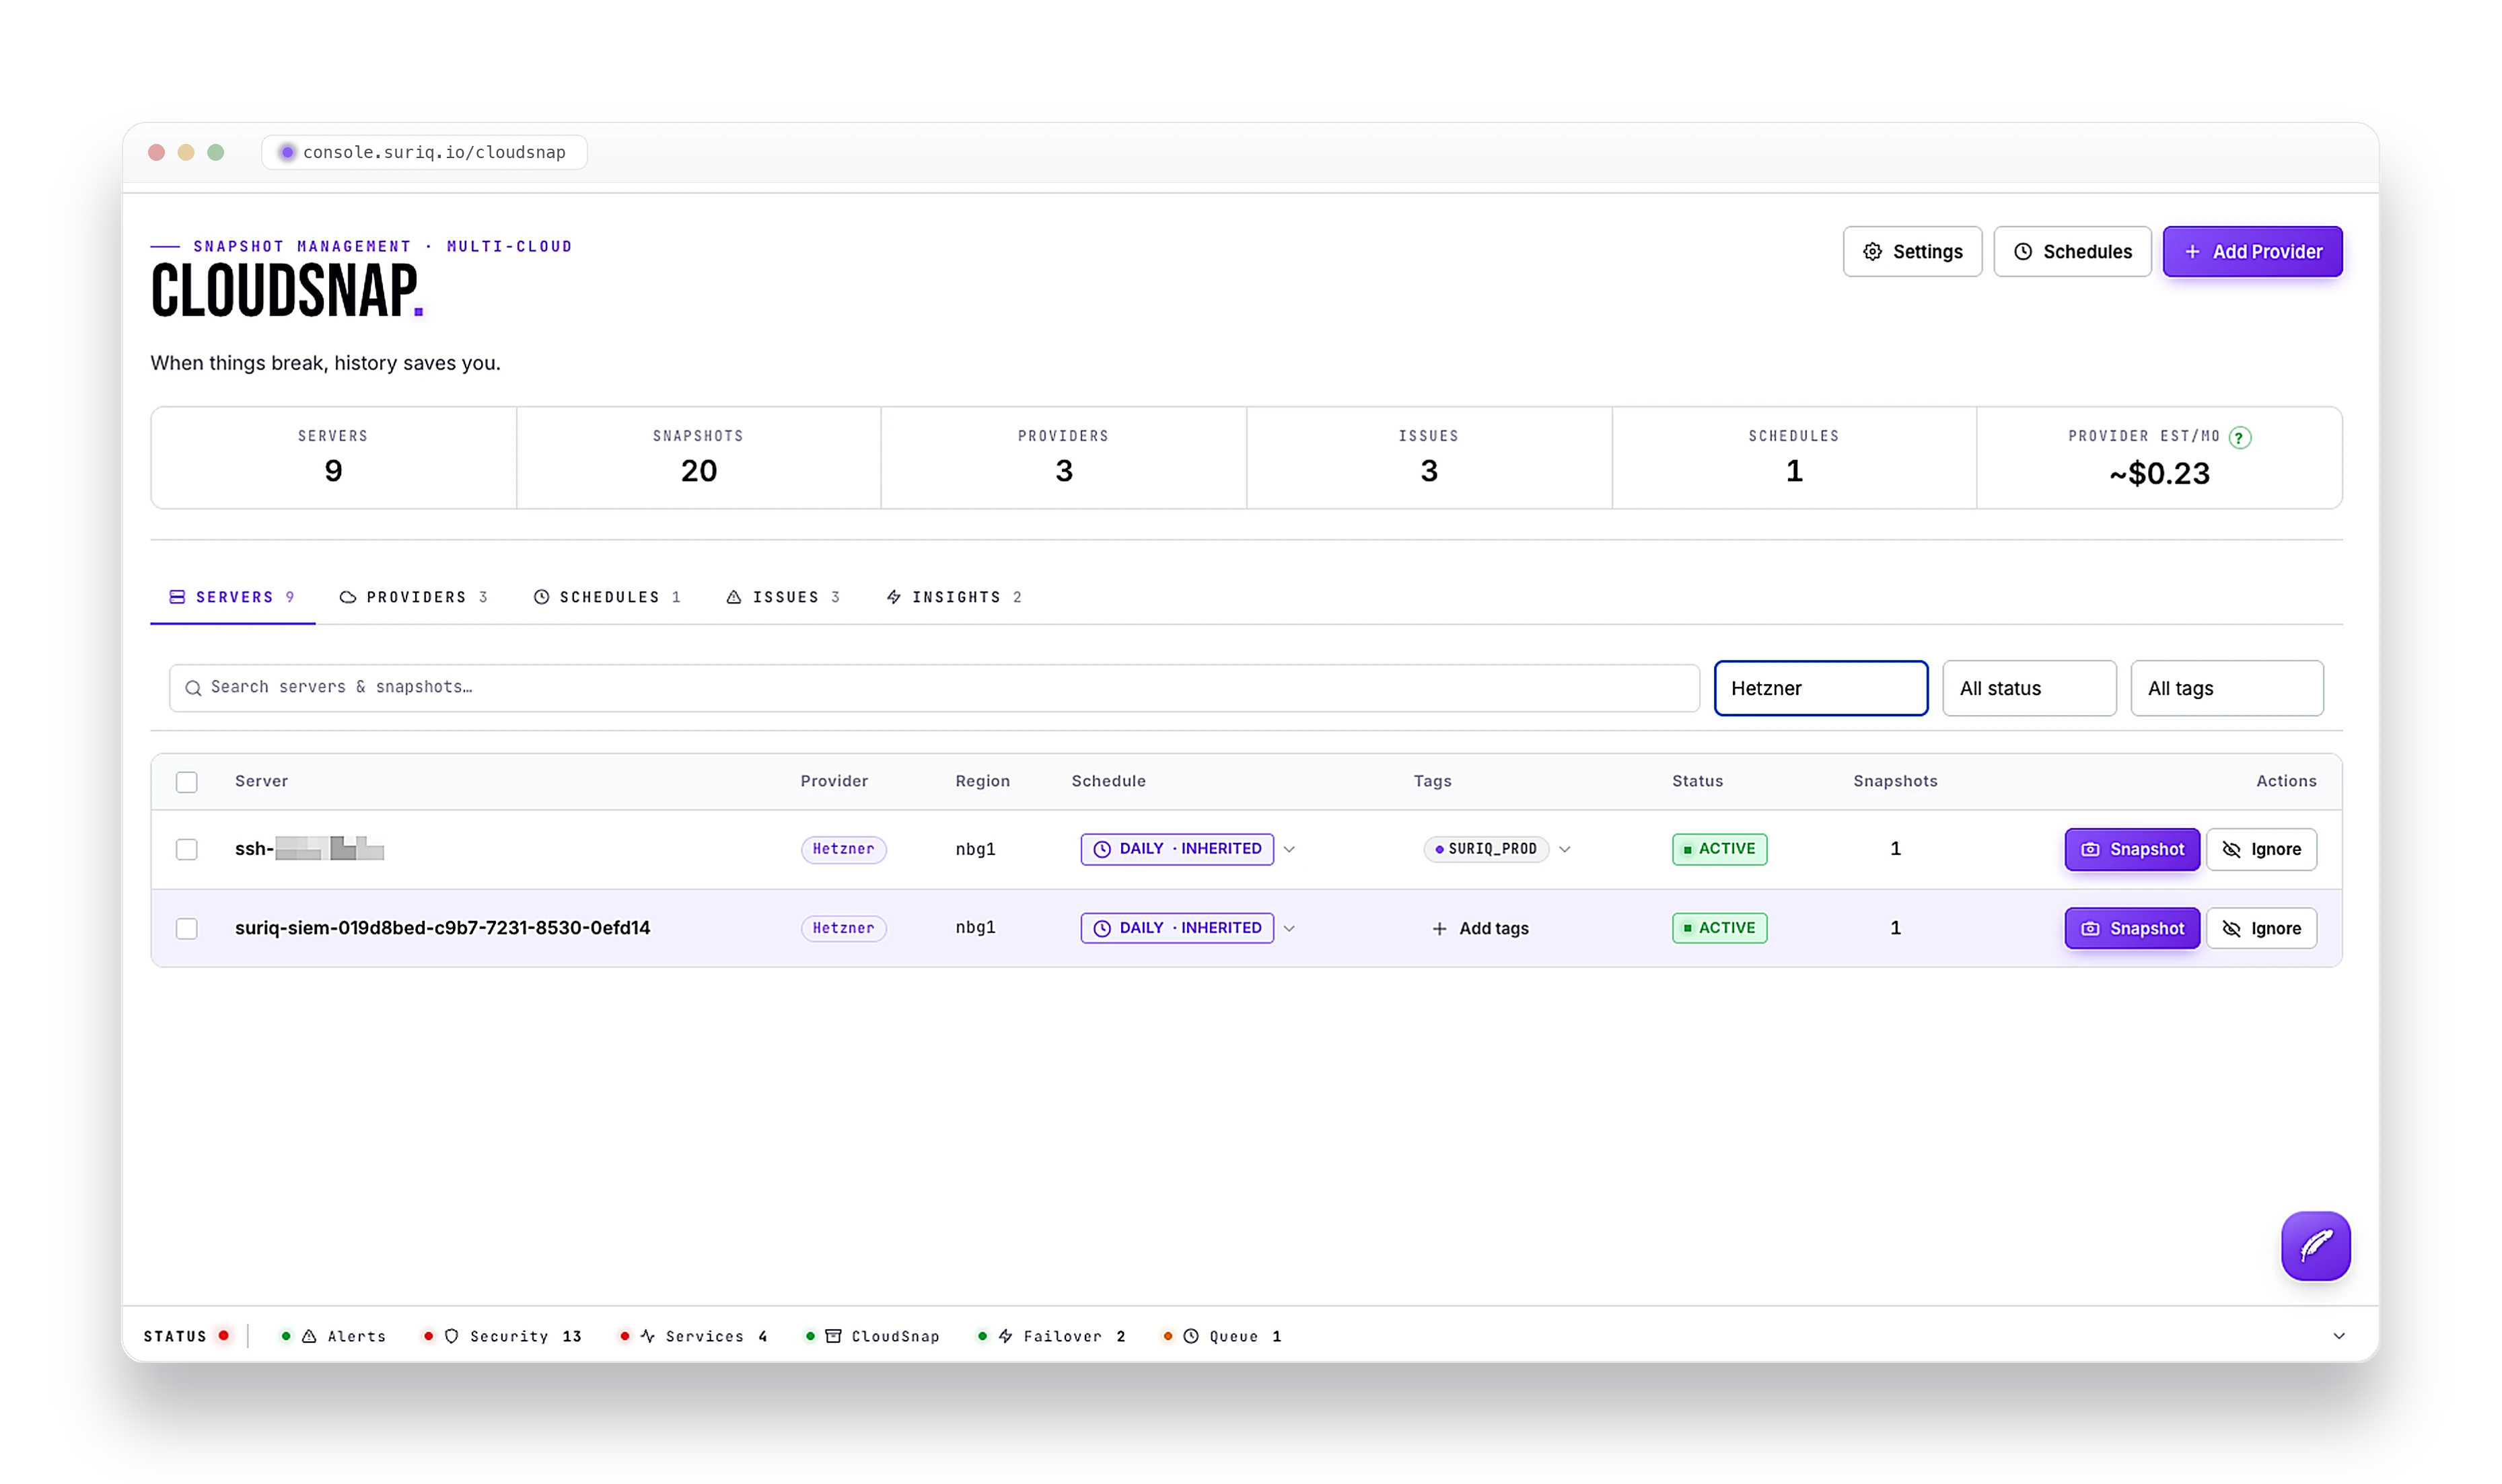Open the Schedules tab
The width and height of the screenshot is (2502, 1484).
tap(606, 597)
